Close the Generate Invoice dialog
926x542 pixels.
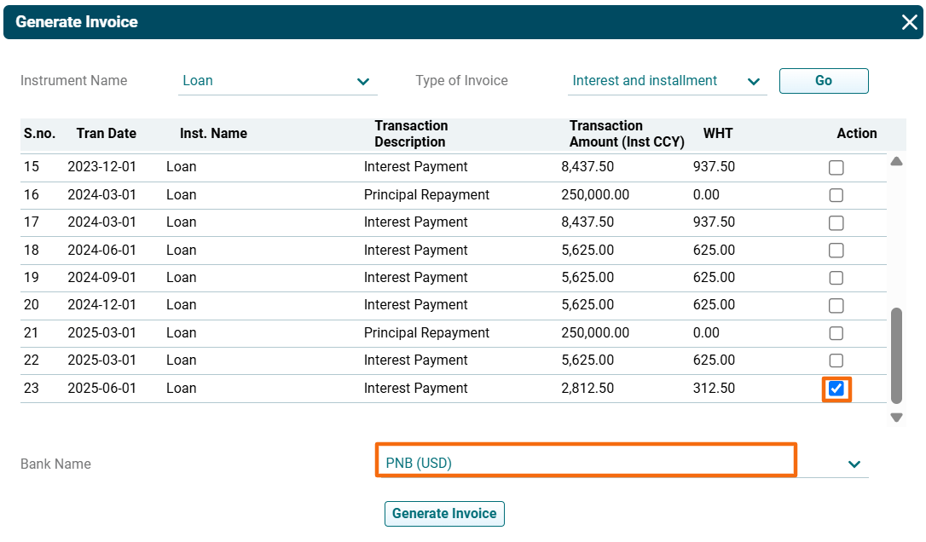point(909,22)
